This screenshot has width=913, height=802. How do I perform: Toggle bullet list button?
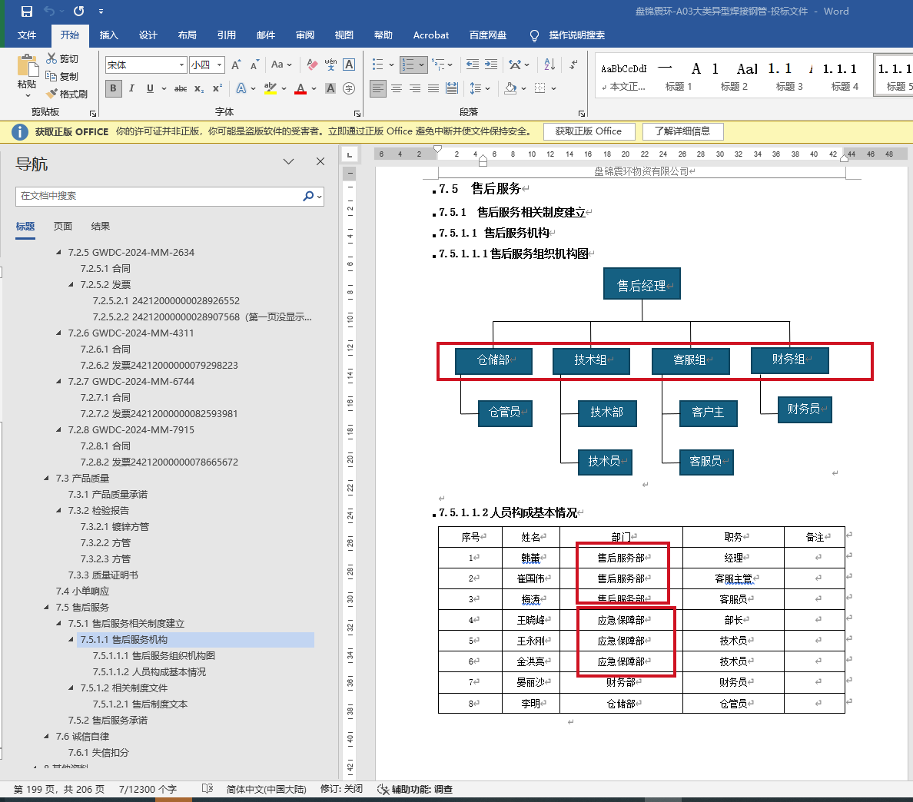point(378,65)
